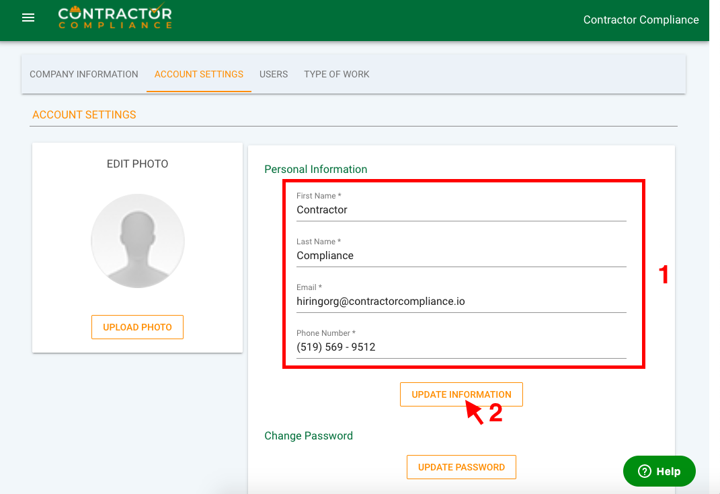Open the green Help widget
720x494 pixels.
(x=659, y=471)
